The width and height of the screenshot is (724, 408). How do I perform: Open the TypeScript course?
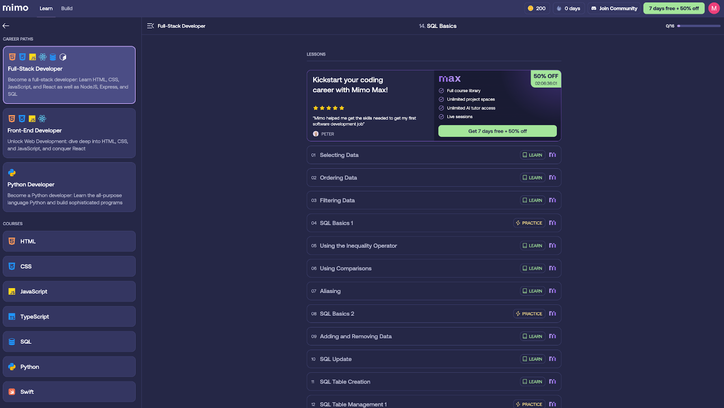click(69, 317)
